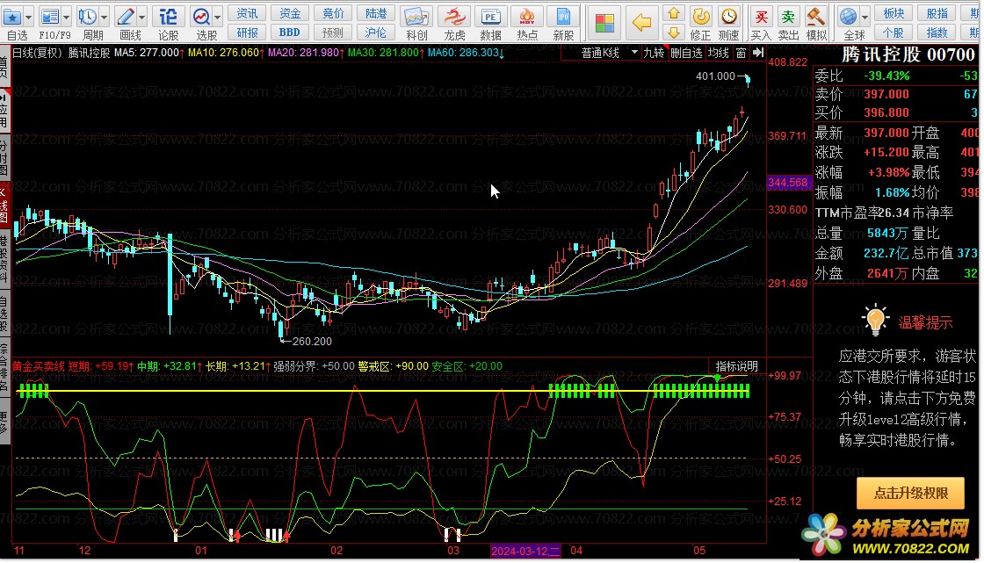Click the four-color grid layout icon
This screenshot has width=984, height=563.
coord(604,23)
